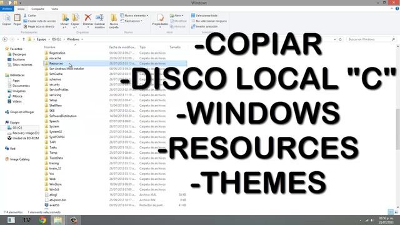Create a Nueva carpeta
Viewport: 400px width, 225px height.
point(114,21)
